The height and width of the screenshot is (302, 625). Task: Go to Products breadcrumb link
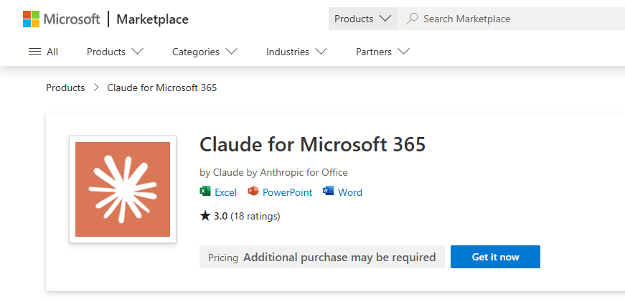pos(65,88)
